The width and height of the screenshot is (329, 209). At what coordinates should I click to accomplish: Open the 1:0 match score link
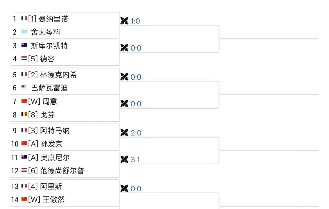coord(135,21)
